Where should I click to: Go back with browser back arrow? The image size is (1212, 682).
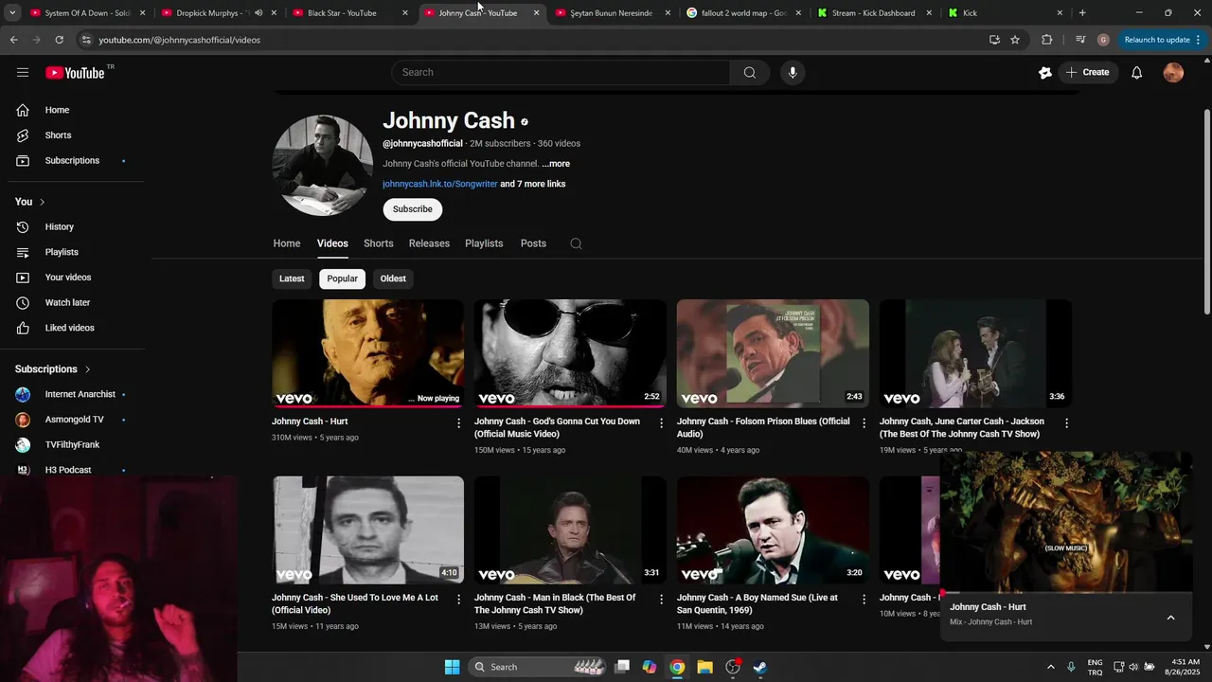point(13,40)
